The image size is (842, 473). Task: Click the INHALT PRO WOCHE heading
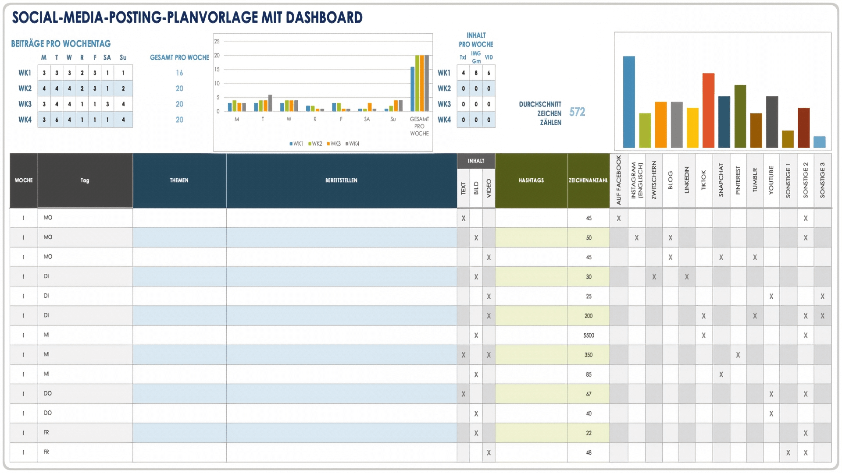point(476,40)
